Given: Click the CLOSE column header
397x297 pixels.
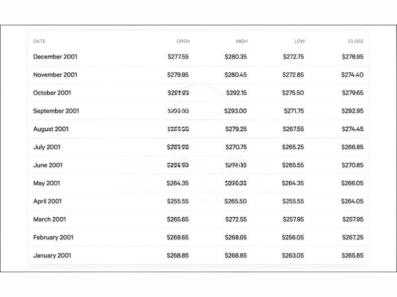Looking at the screenshot, I should (x=355, y=42).
